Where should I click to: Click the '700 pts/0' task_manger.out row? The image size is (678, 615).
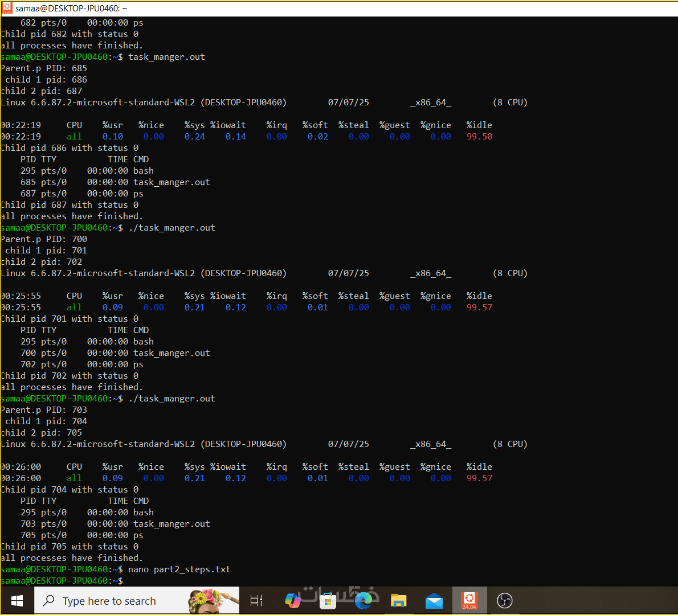[x=115, y=353]
